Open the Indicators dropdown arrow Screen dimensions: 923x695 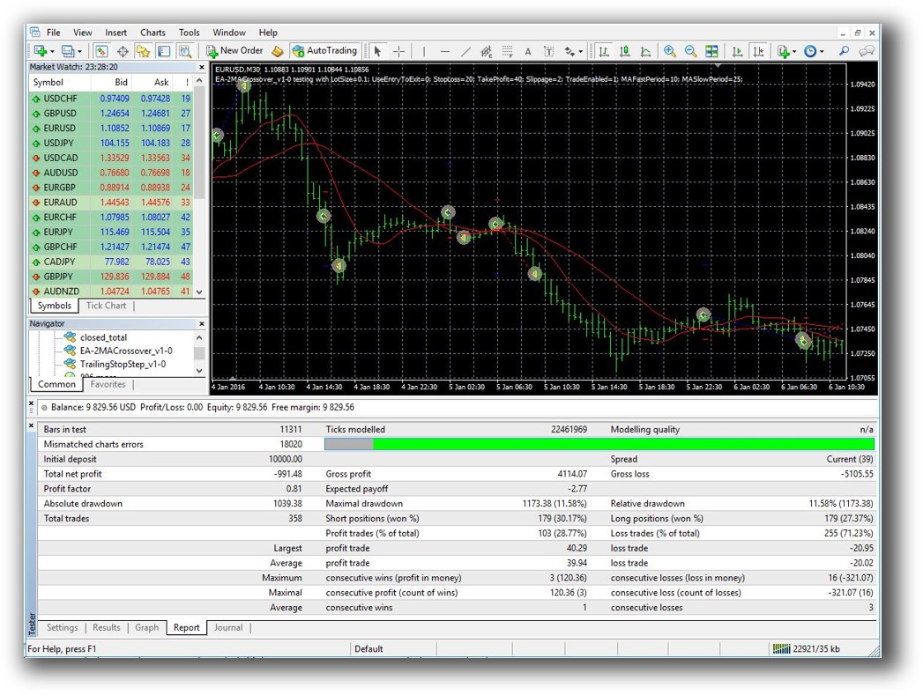pyautogui.click(x=794, y=50)
